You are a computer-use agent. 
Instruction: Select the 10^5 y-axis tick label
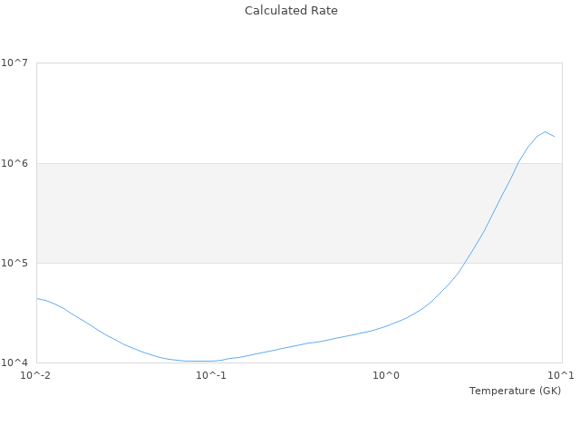click(15, 263)
